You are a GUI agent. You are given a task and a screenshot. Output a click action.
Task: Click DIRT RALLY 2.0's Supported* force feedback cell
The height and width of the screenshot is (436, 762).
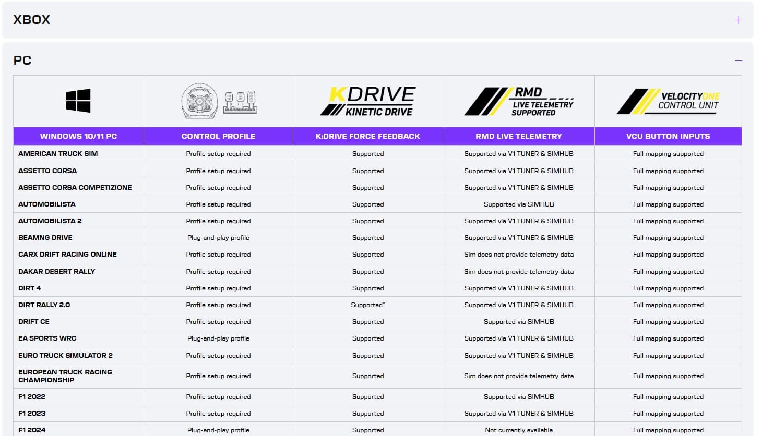click(x=368, y=305)
